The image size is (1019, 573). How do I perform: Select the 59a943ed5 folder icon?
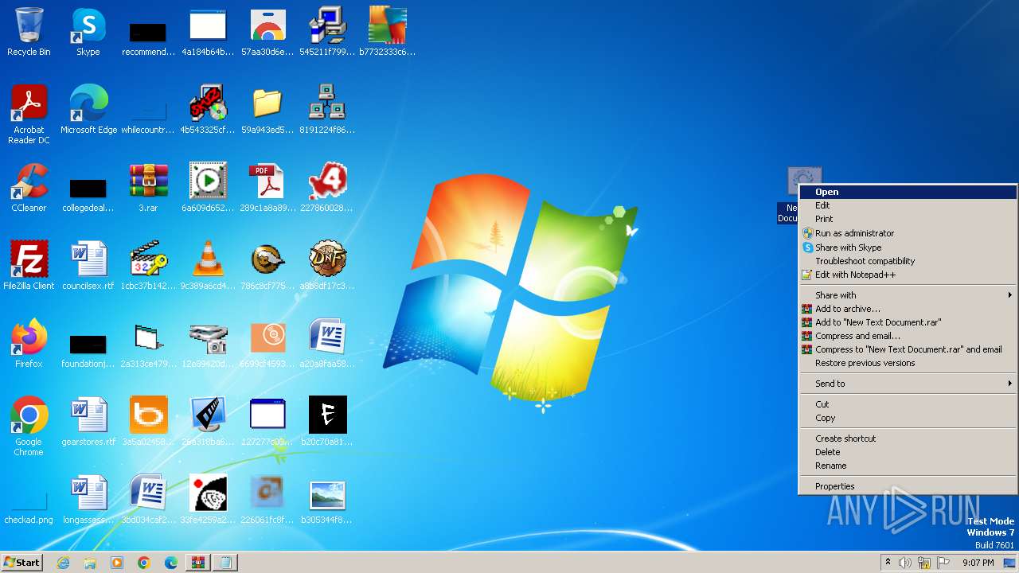click(267, 110)
